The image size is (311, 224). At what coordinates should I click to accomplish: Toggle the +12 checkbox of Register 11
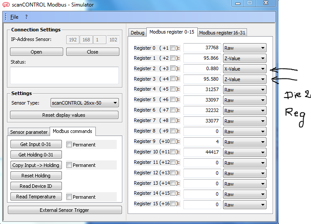pos(173,162)
